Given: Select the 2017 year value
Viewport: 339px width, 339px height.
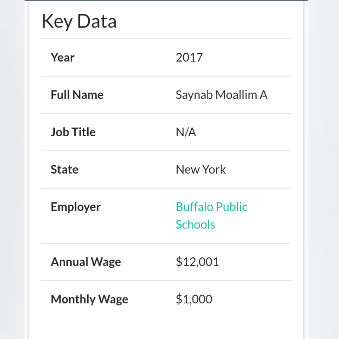Looking at the screenshot, I should [x=189, y=58].
